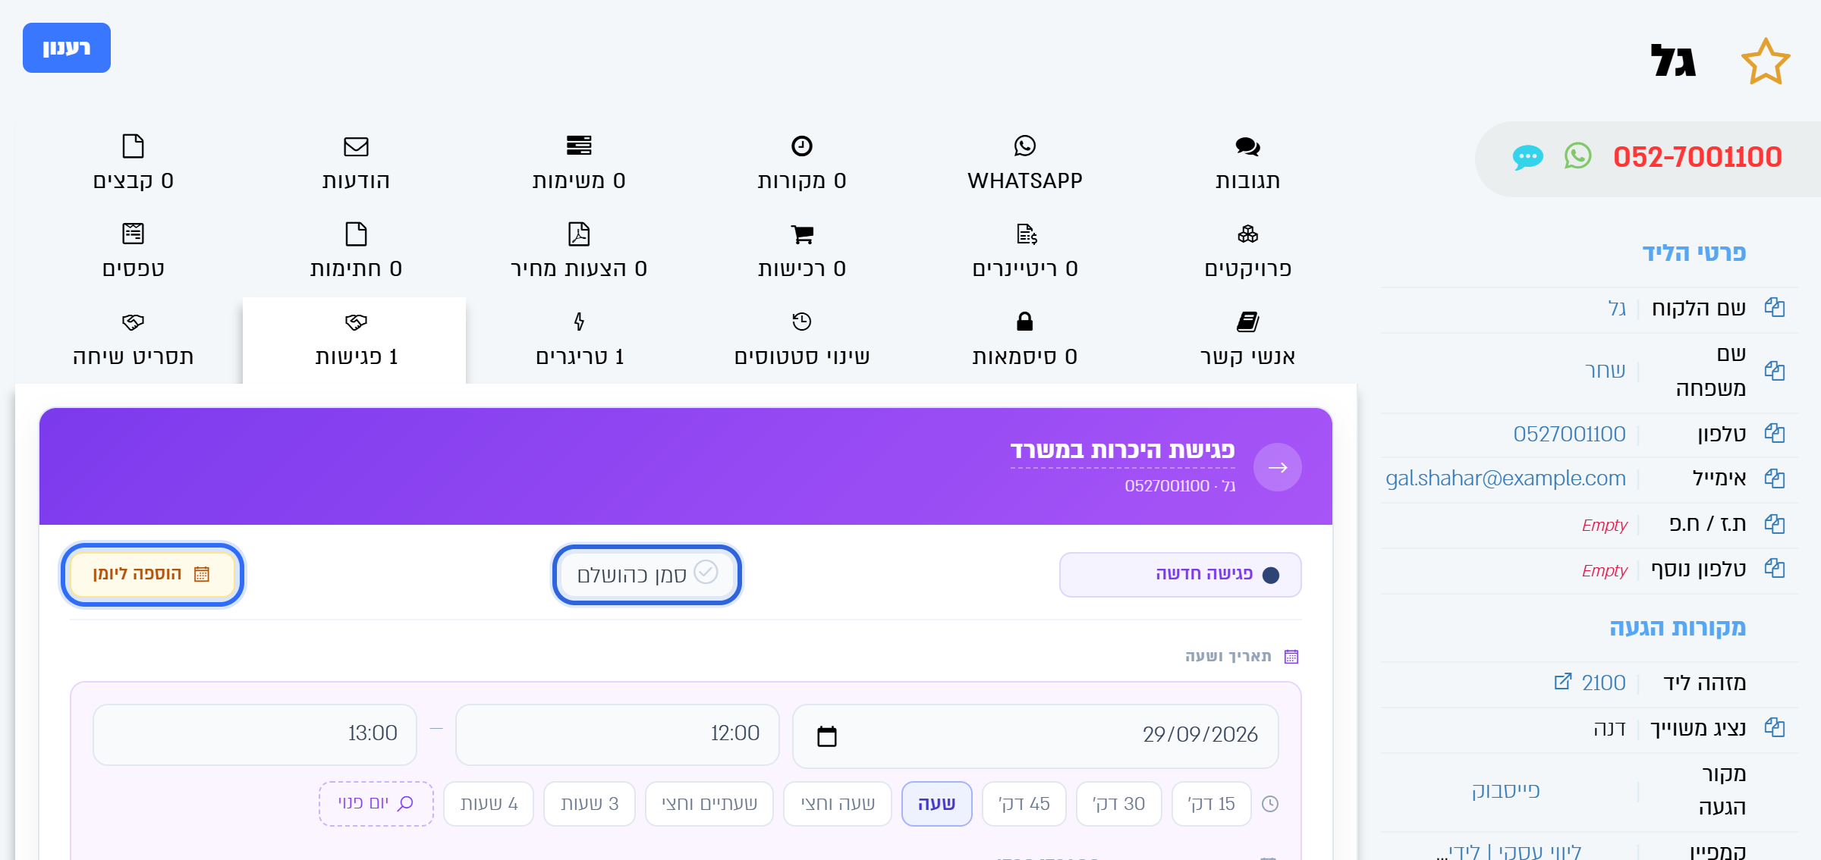Select the 45 דק' duration chip
Viewport: 1821px width, 860px height.
tap(1024, 803)
